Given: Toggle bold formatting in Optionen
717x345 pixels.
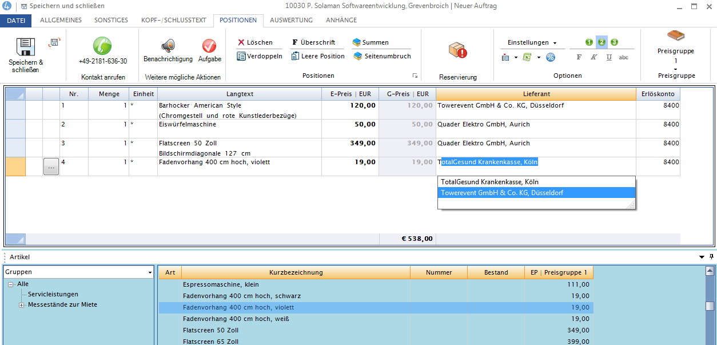Looking at the screenshot, I should pos(579,57).
